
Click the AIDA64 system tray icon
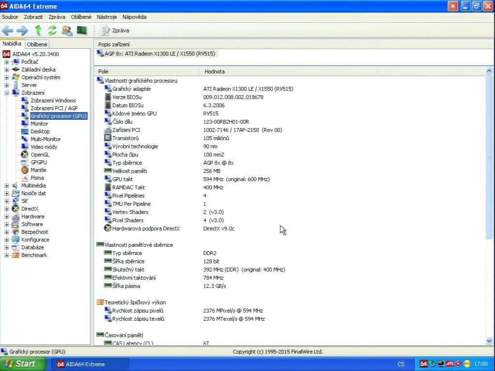tap(423, 364)
